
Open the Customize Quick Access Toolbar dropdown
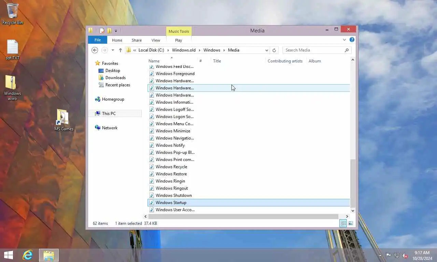click(x=116, y=31)
